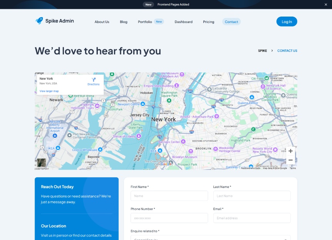Zoom out the map with minus
The image size is (332, 240).
tap(290, 160)
